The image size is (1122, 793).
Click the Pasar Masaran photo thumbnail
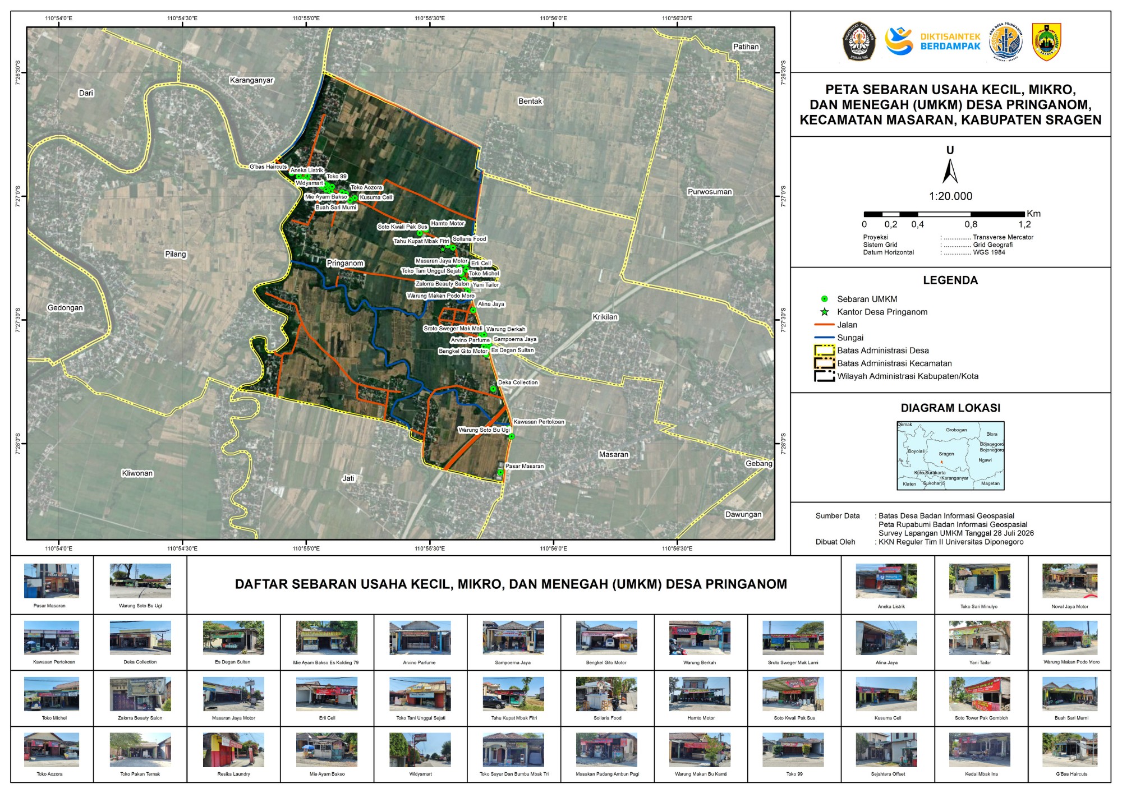click(52, 581)
